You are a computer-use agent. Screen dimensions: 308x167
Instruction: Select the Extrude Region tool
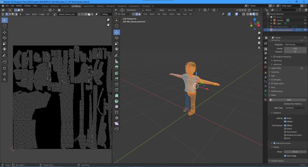coord(117,67)
